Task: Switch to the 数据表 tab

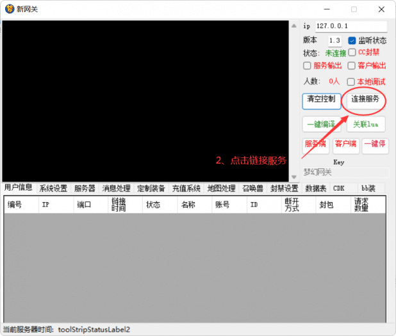Action: click(316, 188)
